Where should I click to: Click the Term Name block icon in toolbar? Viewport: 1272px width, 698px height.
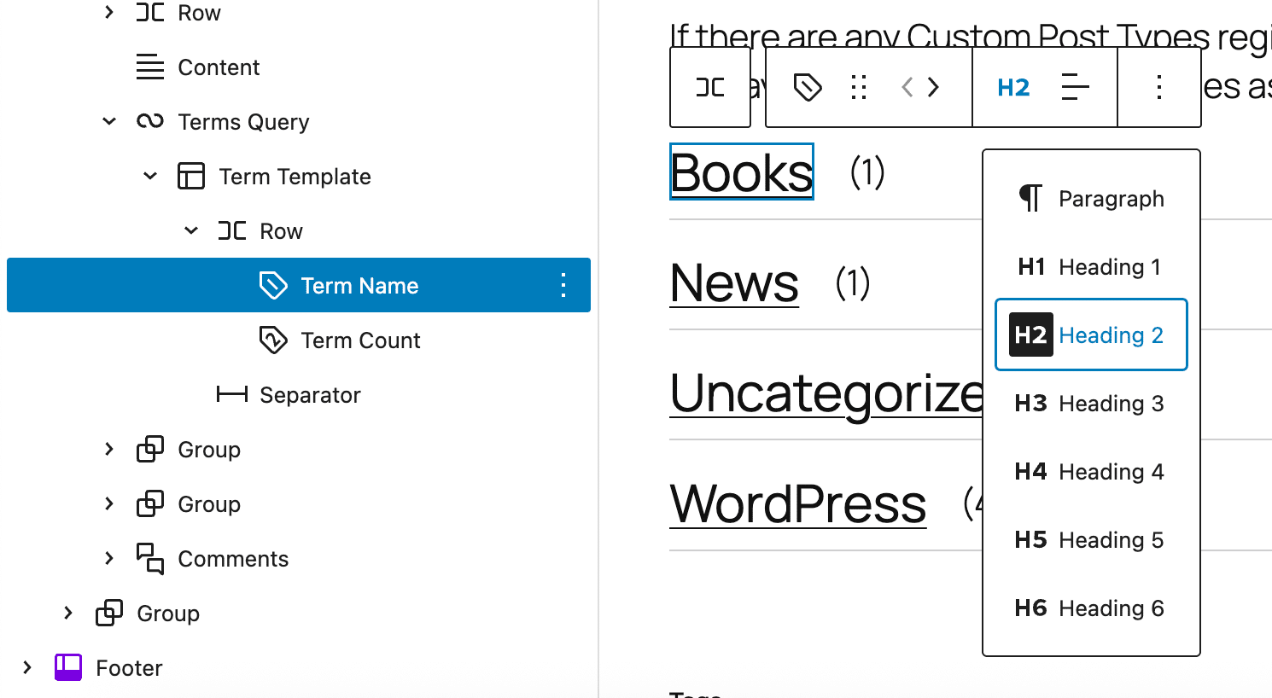tap(808, 86)
